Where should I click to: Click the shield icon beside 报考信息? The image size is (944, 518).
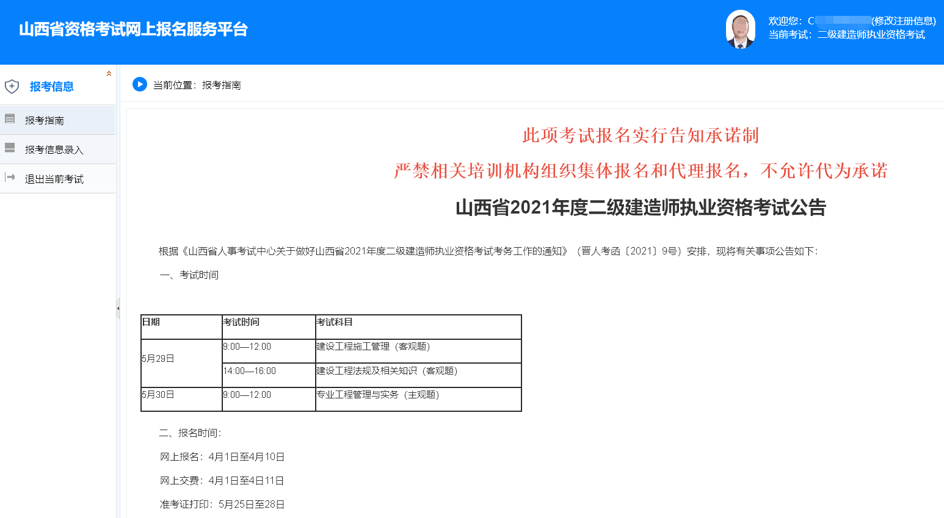point(11,86)
